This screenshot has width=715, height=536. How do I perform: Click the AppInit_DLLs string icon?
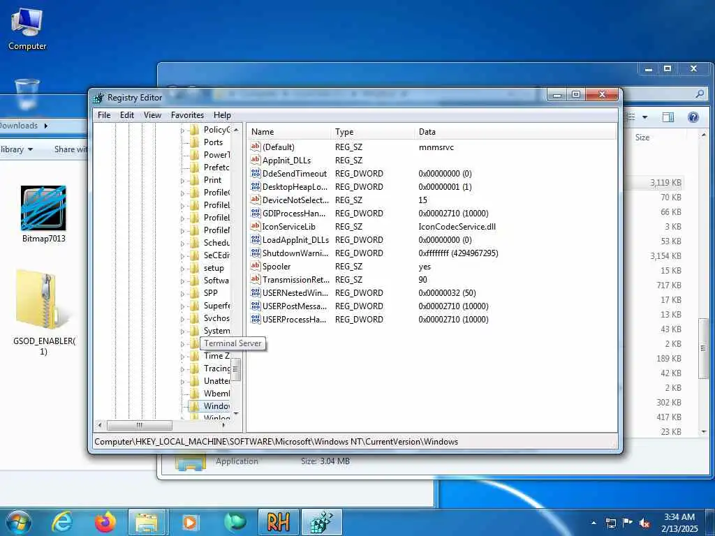tap(256, 160)
